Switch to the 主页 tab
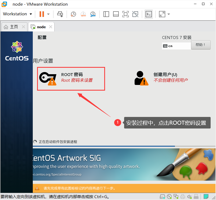The height and width of the screenshot is (200, 216). (13, 27)
